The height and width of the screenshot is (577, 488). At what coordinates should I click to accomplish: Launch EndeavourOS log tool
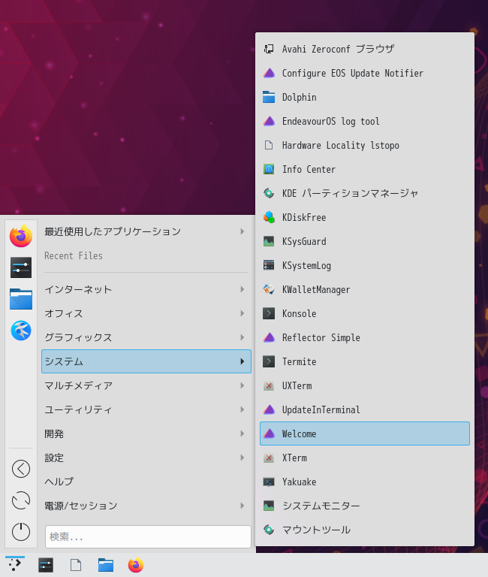[x=365, y=121]
